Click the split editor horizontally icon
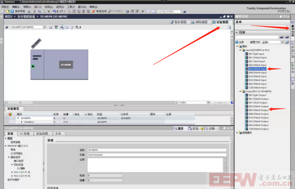 (148, 11)
